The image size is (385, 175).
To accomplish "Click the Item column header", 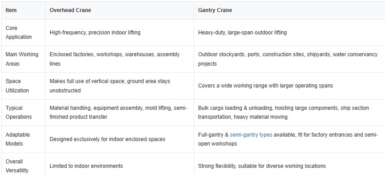I will point(11,10).
